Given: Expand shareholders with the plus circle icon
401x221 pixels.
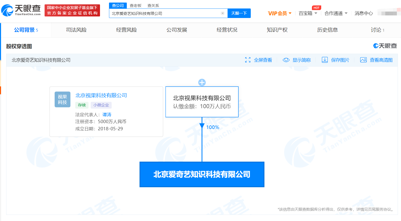Looking at the screenshot, I should pos(202,82).
